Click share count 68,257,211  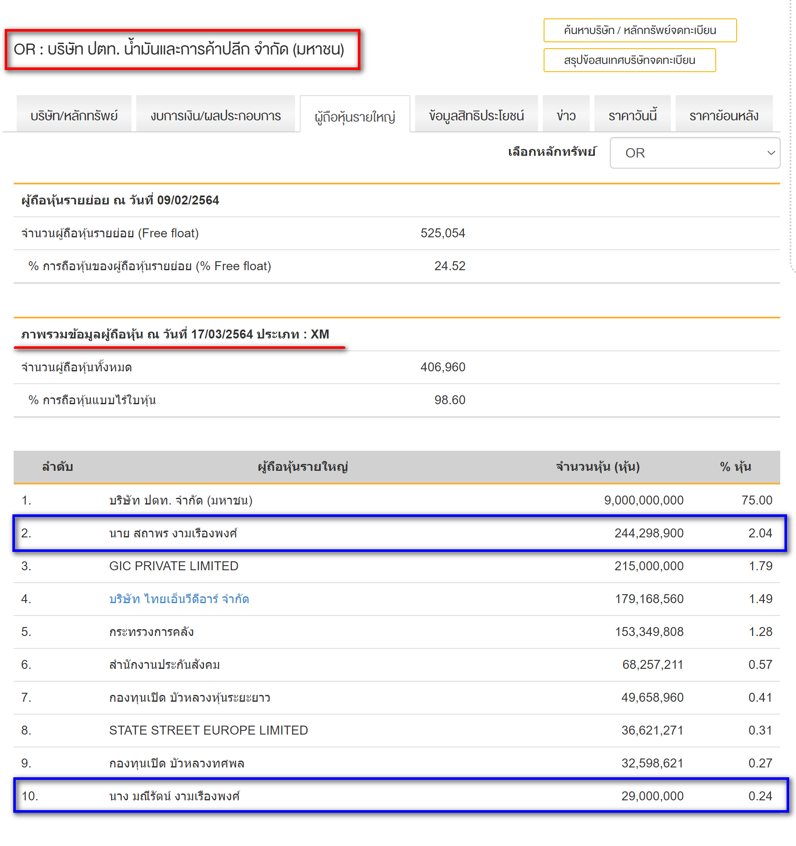point(653,665)
